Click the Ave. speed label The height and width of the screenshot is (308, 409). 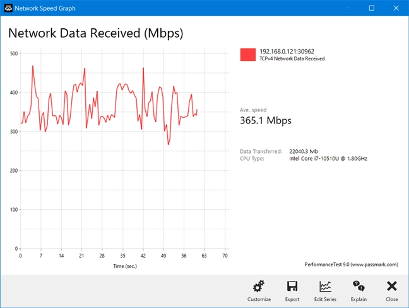pyautogui.click(x=253, y=110)
